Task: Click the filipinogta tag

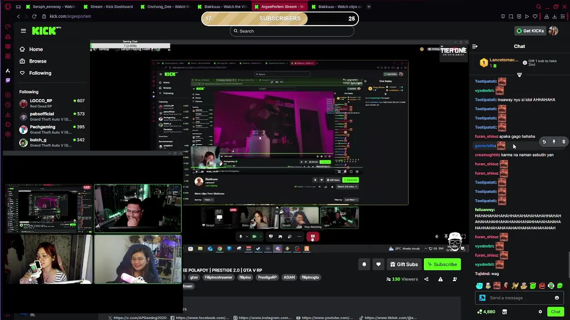Action: [x=310, y=277]
